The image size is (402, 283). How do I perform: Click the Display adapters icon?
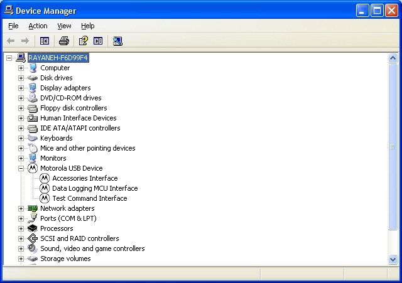click(x=33, y=88)
